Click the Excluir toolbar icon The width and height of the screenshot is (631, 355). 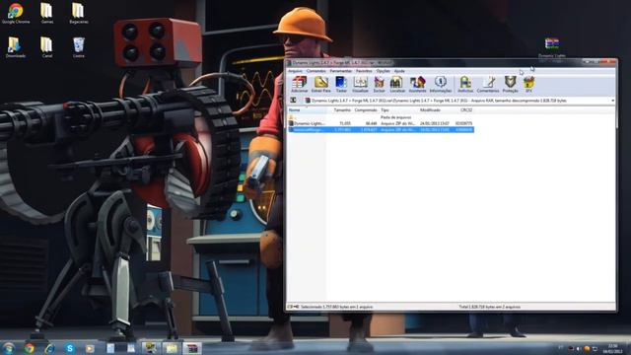tap(379, 84)
